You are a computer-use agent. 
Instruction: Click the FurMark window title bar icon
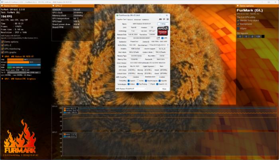pyautogui.click(x=2, y=2)
